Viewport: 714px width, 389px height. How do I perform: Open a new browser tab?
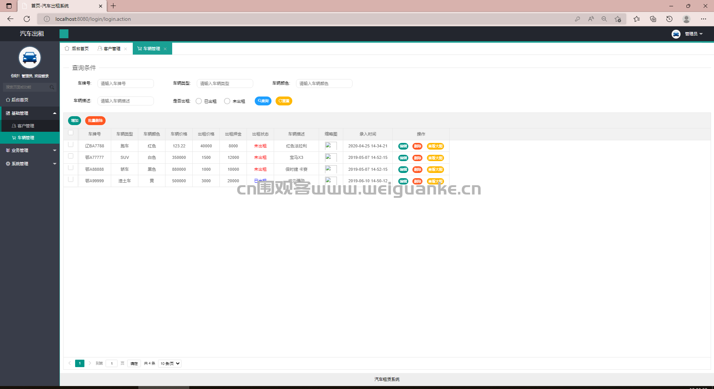point(113,6)
